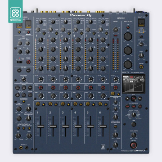Viewport: 162px width, 162px height.
Task: Click the Multi I/O USB port at top right
Action: click(141, 23)
